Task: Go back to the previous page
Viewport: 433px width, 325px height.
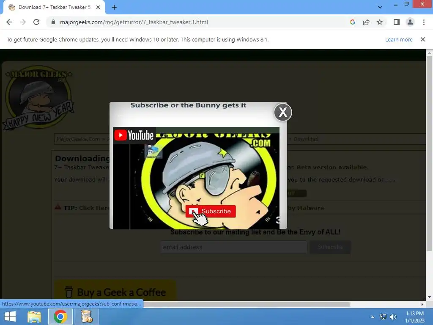Action: [9, 22]
